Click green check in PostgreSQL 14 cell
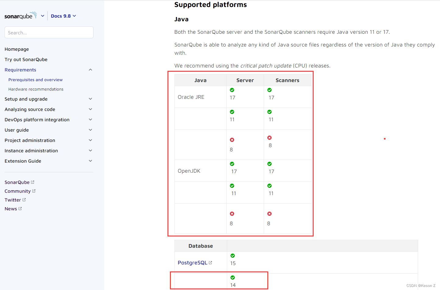440x290 pixels. pos(233,278)
